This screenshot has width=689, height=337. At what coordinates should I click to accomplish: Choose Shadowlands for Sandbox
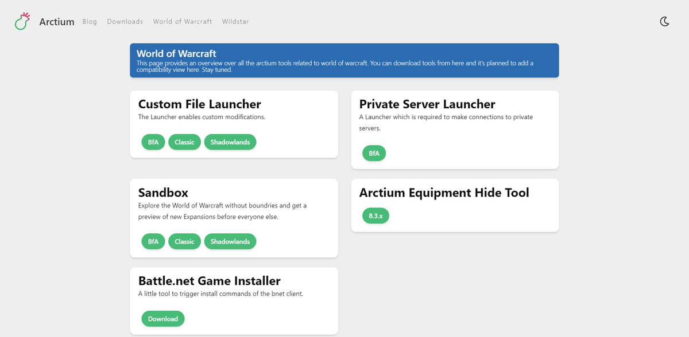point(230,241)
